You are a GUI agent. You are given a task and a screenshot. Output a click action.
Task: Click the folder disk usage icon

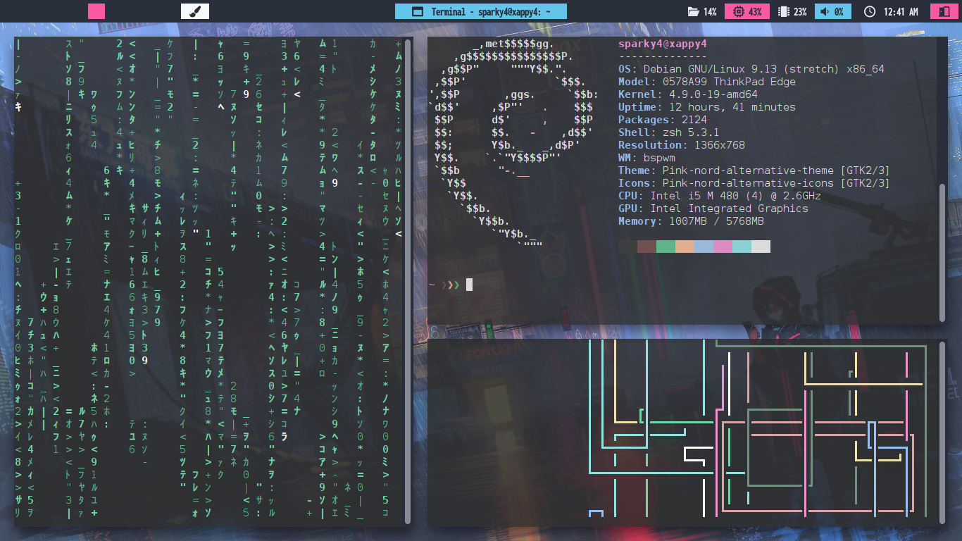(x=693, y=11)
